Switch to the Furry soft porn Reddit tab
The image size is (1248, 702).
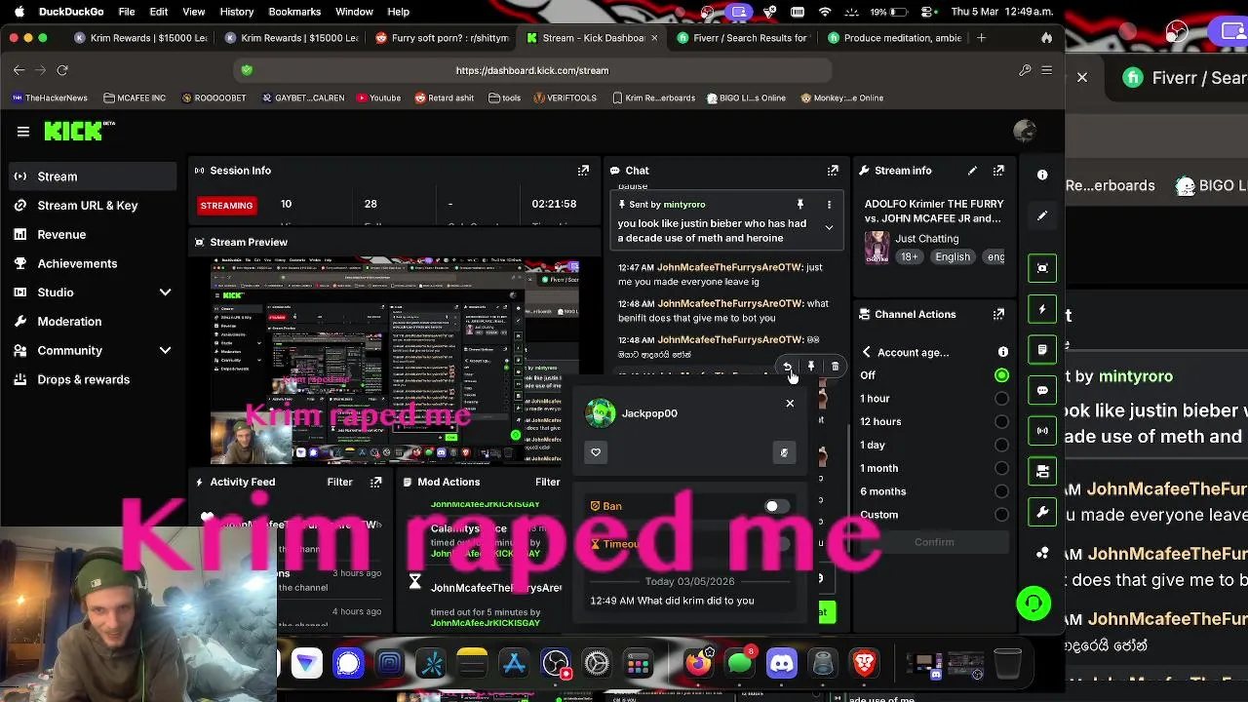(x=442, y=38)
